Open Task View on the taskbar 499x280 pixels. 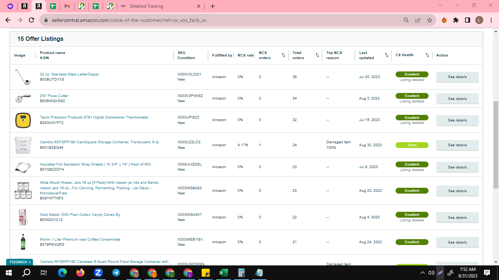tap(44, 272)
